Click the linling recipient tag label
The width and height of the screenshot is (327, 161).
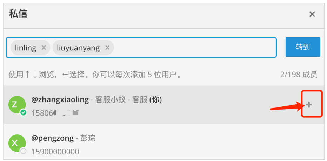[x=26, y=48]
